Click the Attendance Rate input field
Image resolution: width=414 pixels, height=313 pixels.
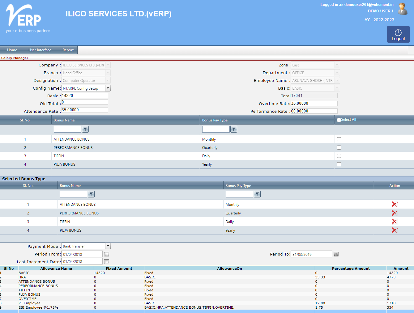point(85,110)
